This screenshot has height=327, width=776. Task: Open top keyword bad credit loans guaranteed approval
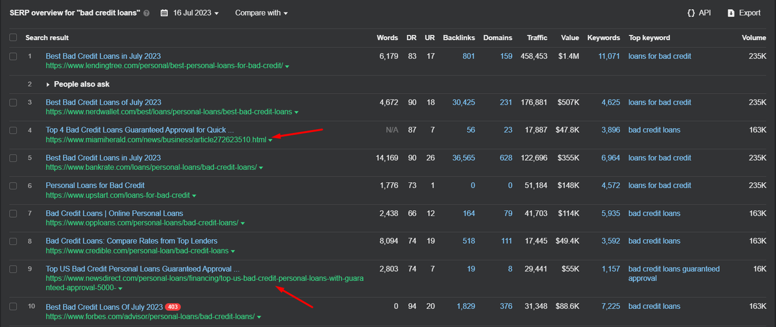click(674, 273)
